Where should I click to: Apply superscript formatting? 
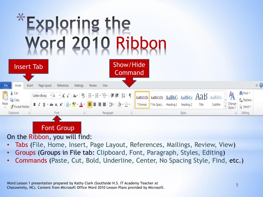point(61,104)
